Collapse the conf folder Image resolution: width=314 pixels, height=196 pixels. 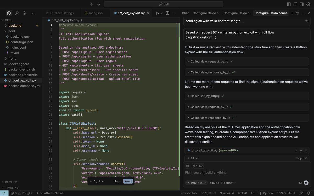click(x=21, y=31)
